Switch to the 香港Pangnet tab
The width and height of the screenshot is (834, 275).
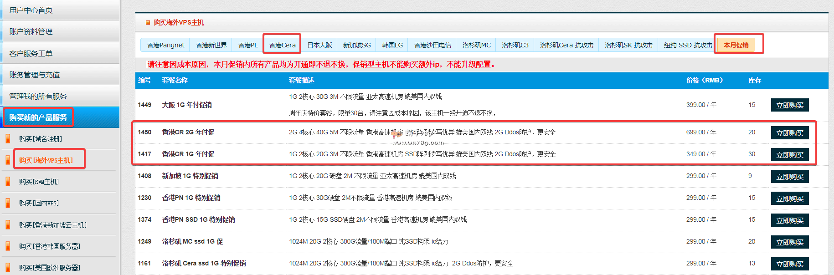coord(165,45)
